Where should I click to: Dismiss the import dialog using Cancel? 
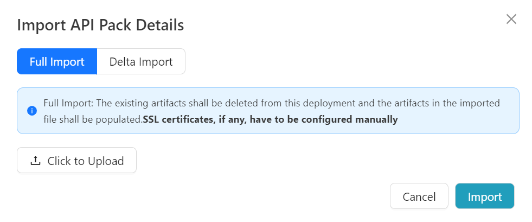click(x=419, y=196)
